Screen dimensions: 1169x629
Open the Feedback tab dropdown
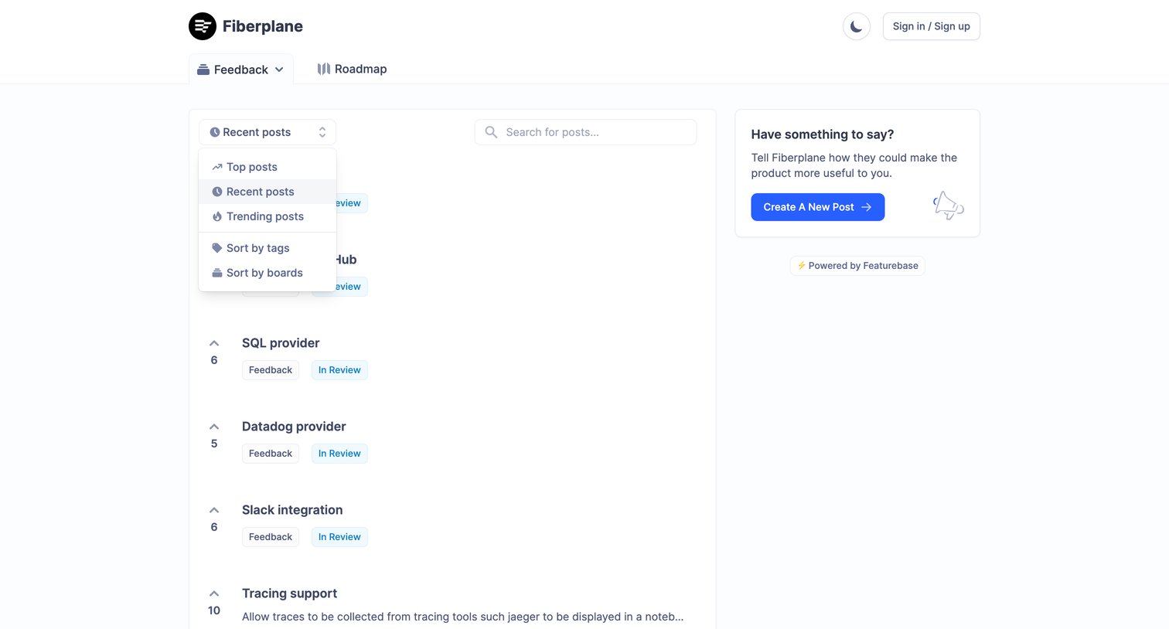point(240,70)
